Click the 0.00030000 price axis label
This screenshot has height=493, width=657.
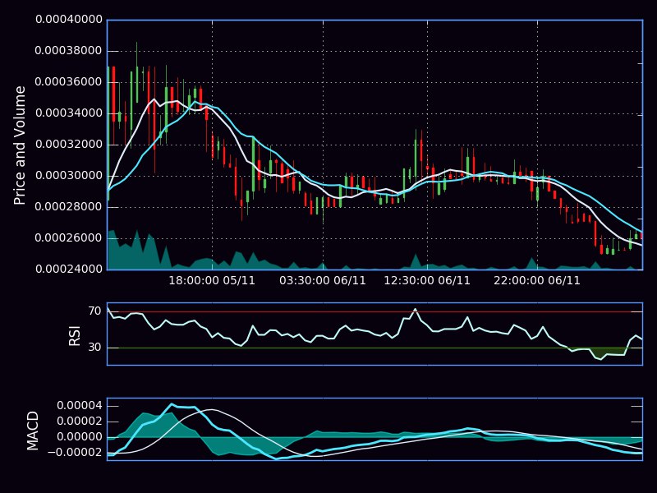click(x=69, y=176)
